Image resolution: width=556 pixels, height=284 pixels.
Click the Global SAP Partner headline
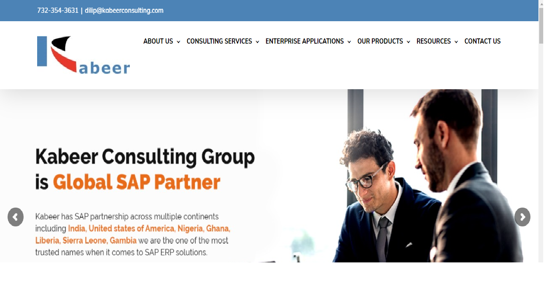pos(137,182)
